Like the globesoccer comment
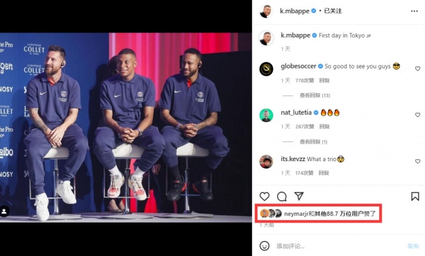 [418, 69]
